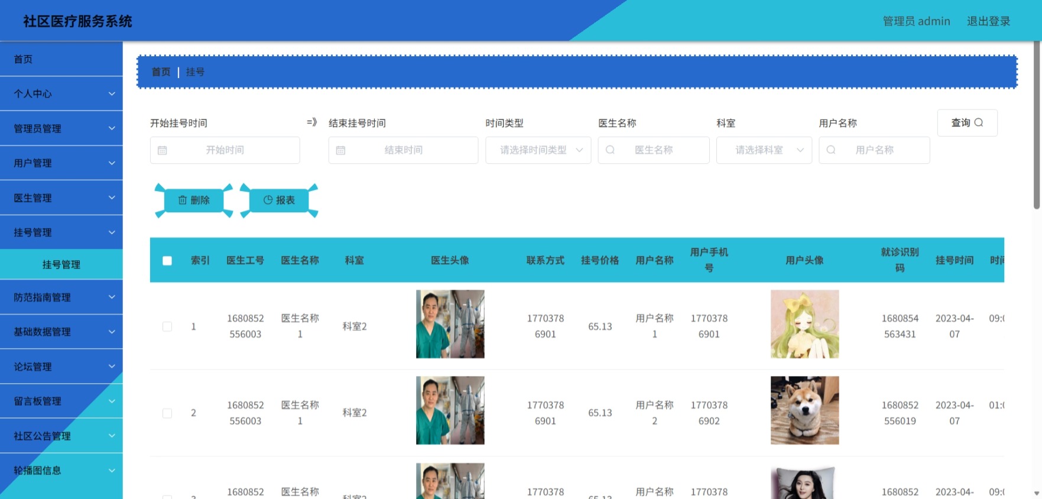Click the calendar icon in end time field
Viewport: 1042px width, 499px height.
(x=340, y=151)
